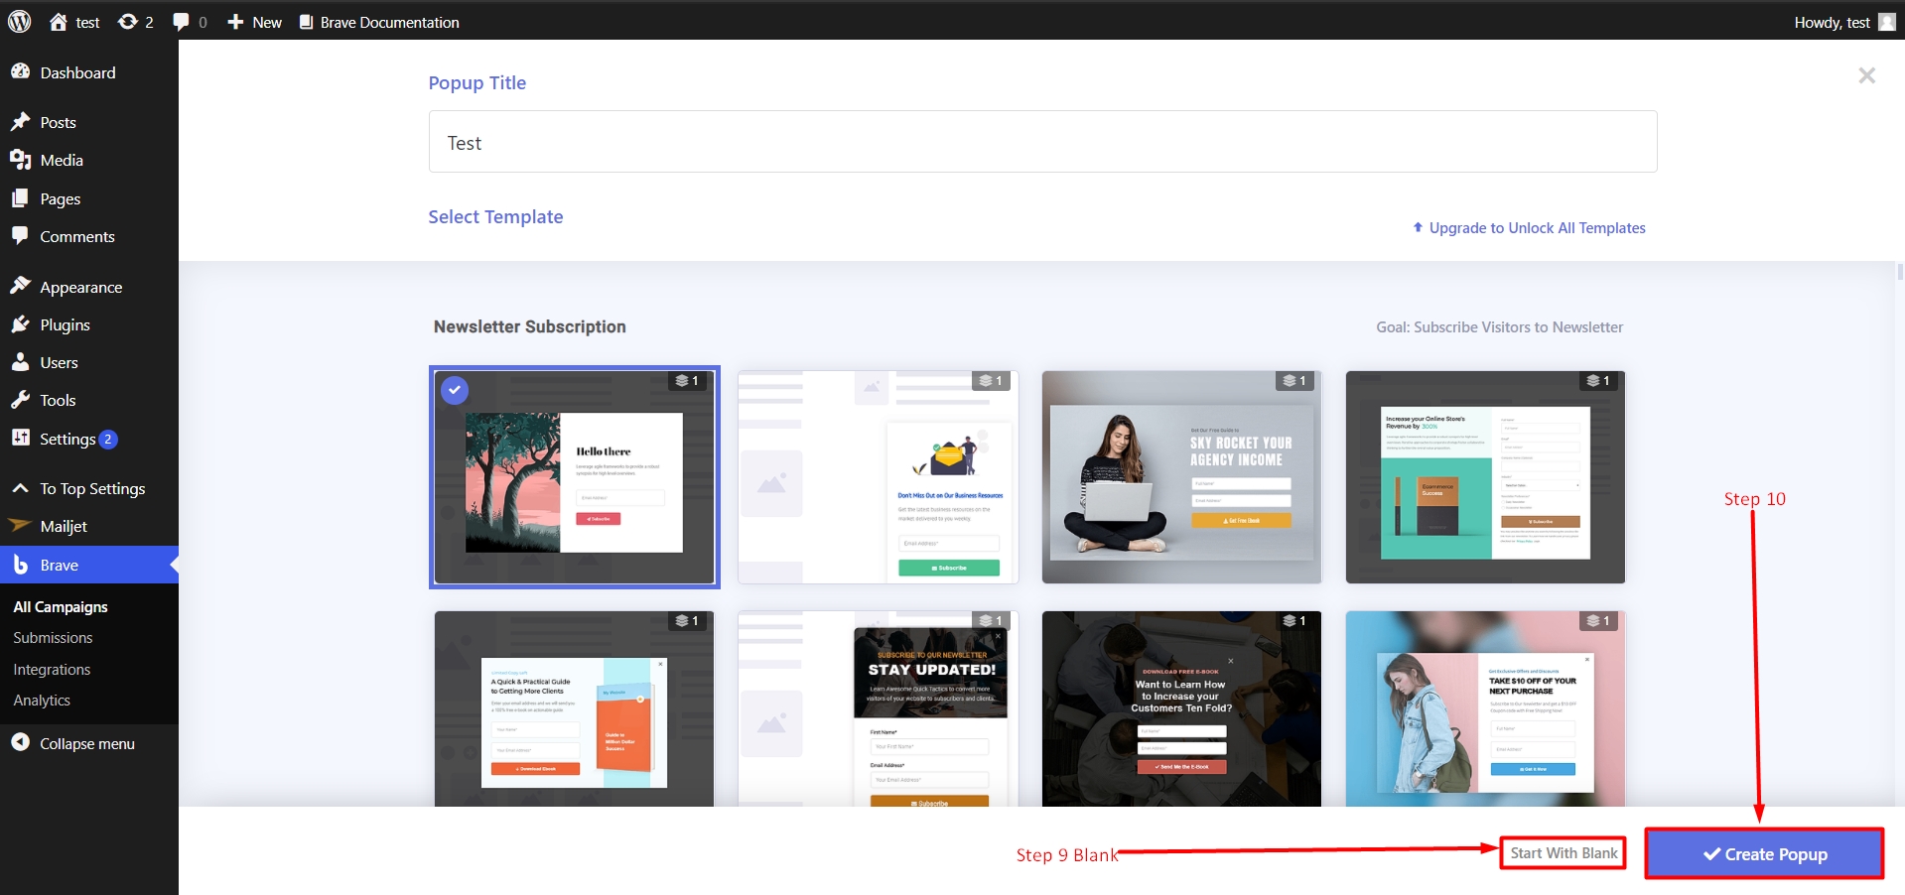Select the Stay Updated newsletter template
The image size is (1905, 895).
[x=878, y=708]
